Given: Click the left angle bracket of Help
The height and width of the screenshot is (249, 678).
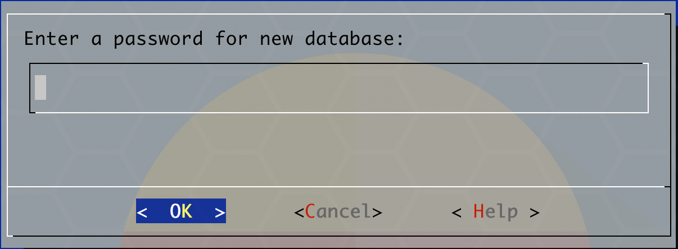Looking at the screenshot, I should coord(456,212).
